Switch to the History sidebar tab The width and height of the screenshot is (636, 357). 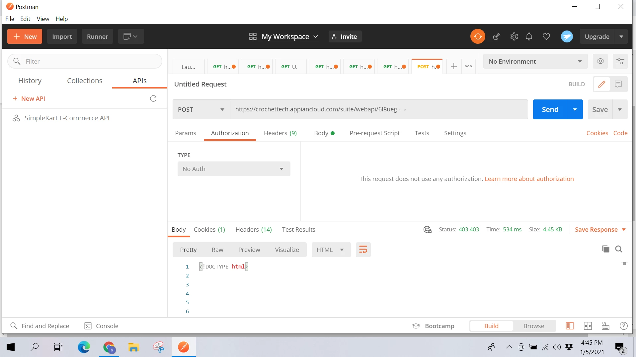30,81
